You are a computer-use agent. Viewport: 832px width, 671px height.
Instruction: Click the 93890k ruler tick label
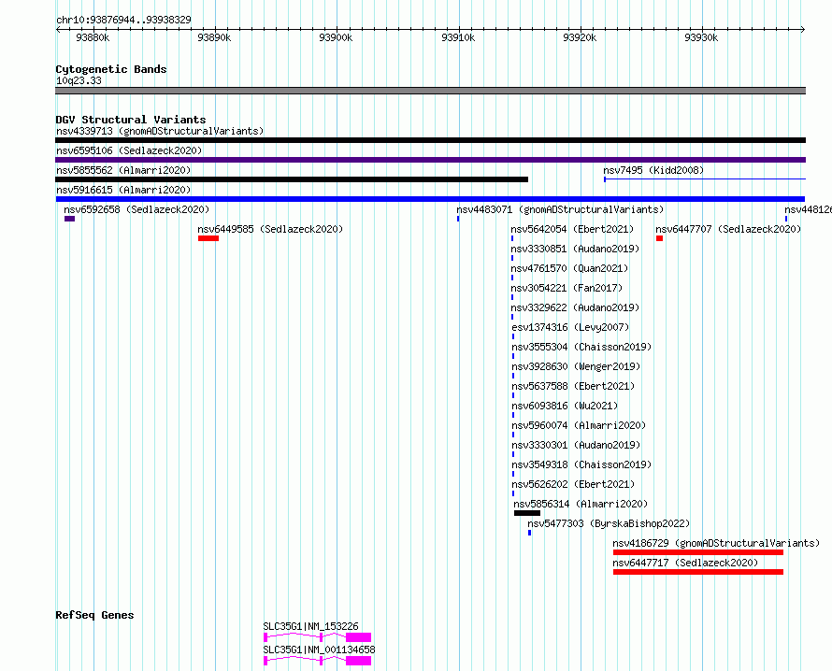coord(214,37)
